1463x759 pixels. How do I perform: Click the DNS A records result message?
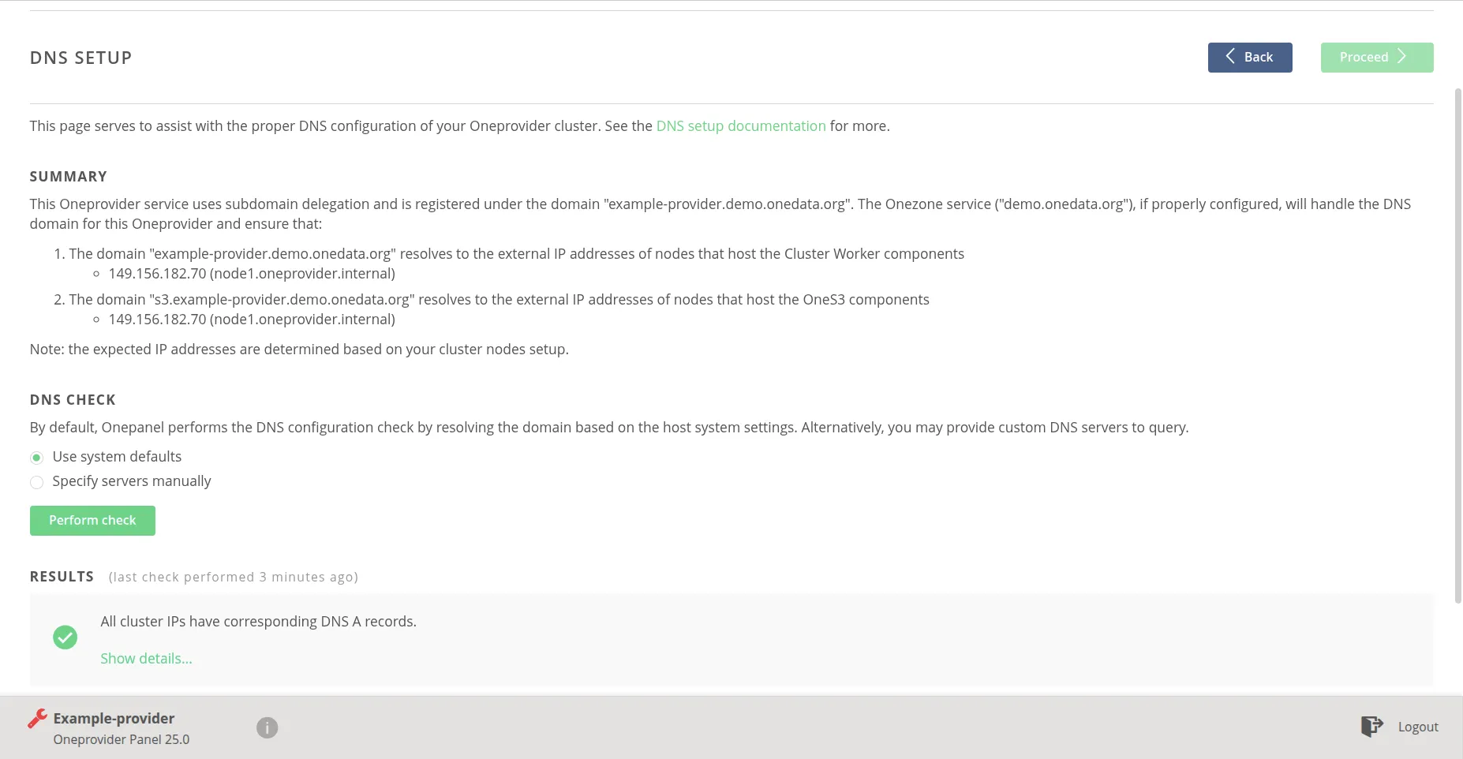(258, 622)
